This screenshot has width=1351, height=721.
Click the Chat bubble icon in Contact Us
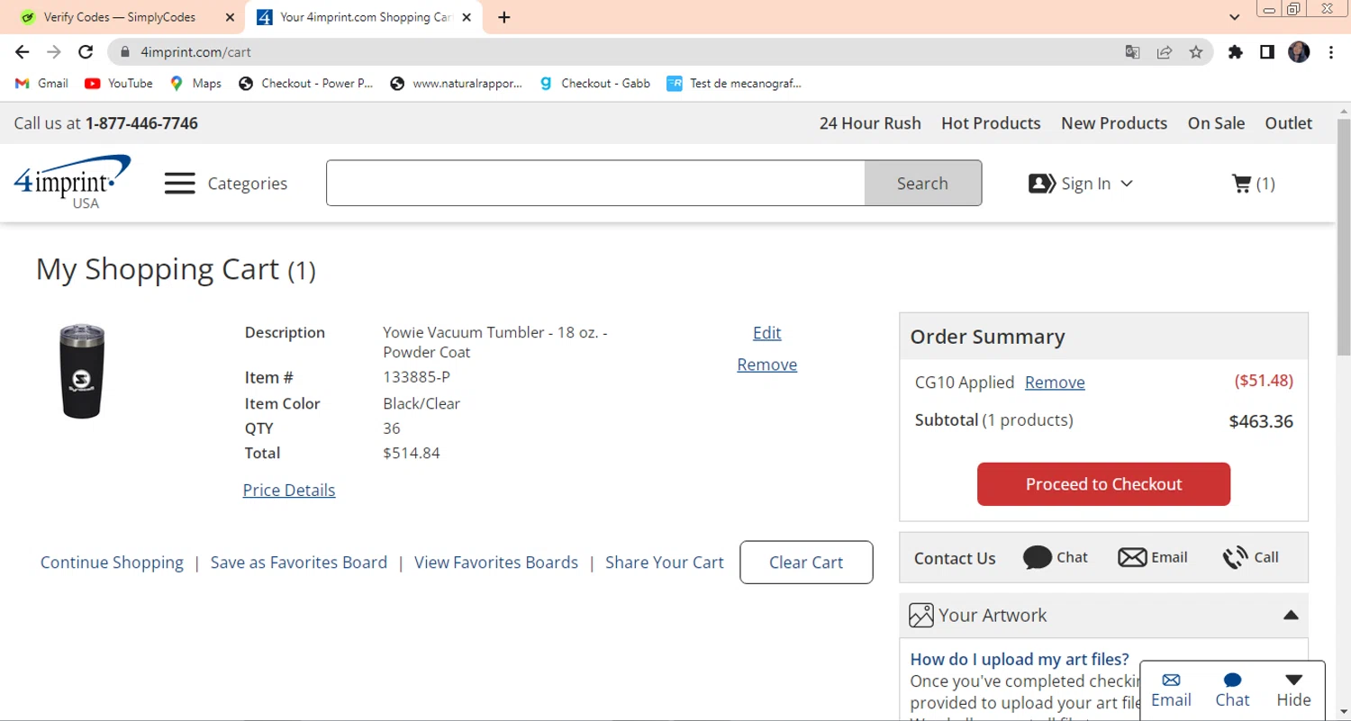pyautogui.click(x=1038, y=558)
